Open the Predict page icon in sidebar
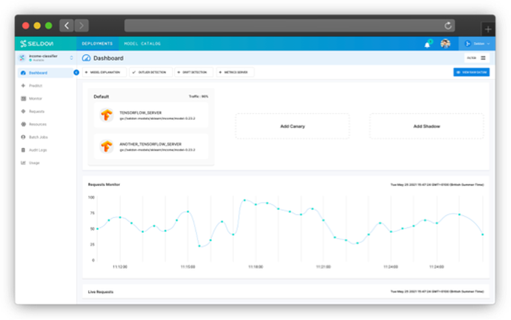This screenshot has height=320, width=511. tap(23, 86)
